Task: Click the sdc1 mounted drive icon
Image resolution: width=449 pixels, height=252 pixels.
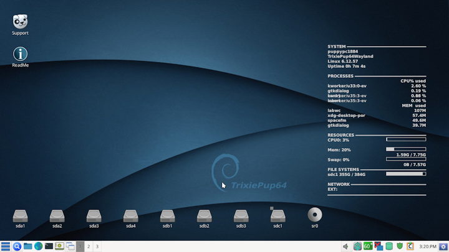Action: click(278, 216)
